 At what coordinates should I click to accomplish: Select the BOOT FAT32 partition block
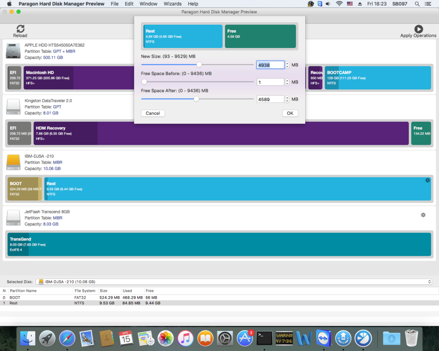[24, 189]
